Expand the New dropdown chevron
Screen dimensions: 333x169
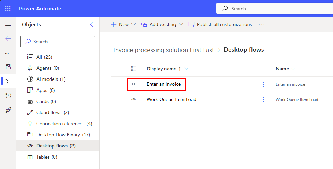click(x=134, y=24)
